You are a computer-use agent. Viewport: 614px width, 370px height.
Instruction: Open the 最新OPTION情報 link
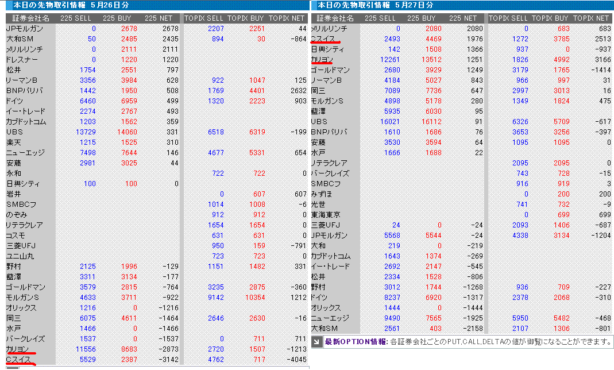(x=356, y=342)
